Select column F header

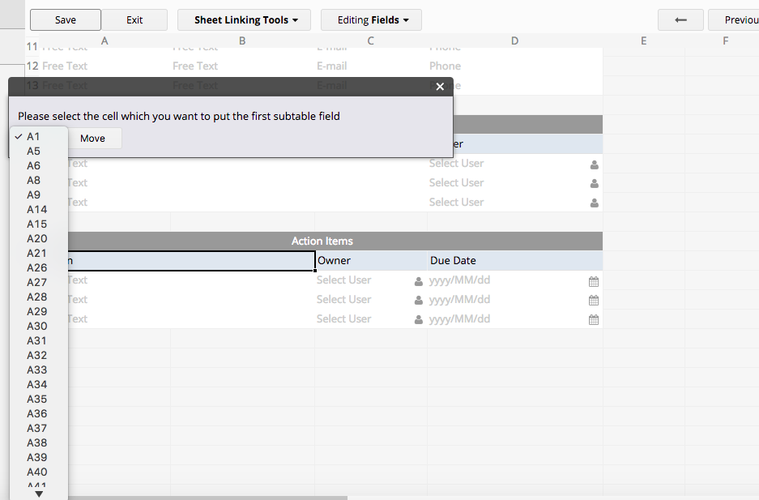pos(726,41)
